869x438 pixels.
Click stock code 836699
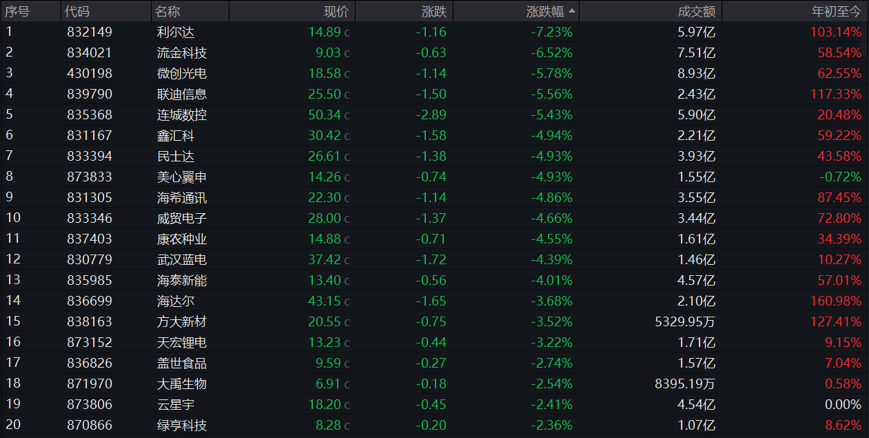pyautogui.click(x=90, y=301)
